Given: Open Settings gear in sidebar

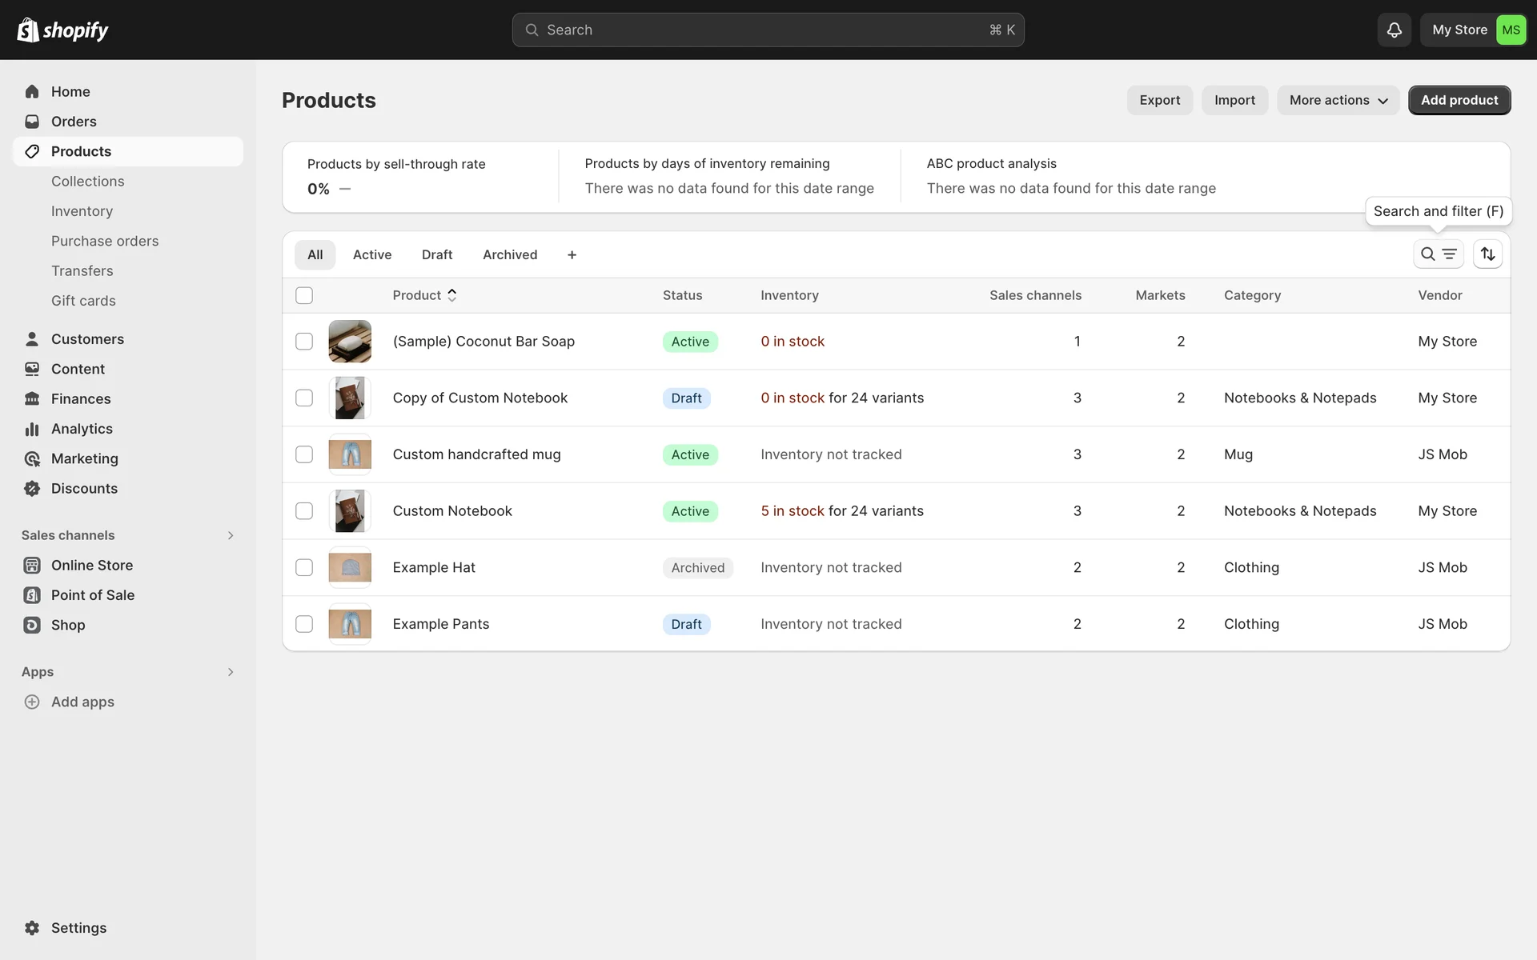Looking at the screenshot, I should click(x=32, y=928).
